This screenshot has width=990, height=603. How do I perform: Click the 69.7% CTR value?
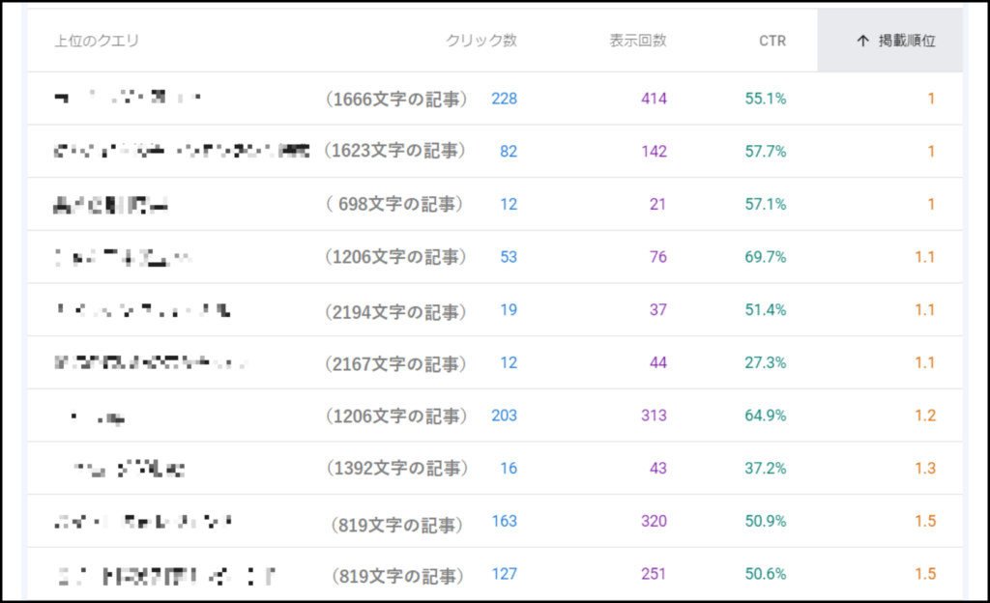coord(765,257)
